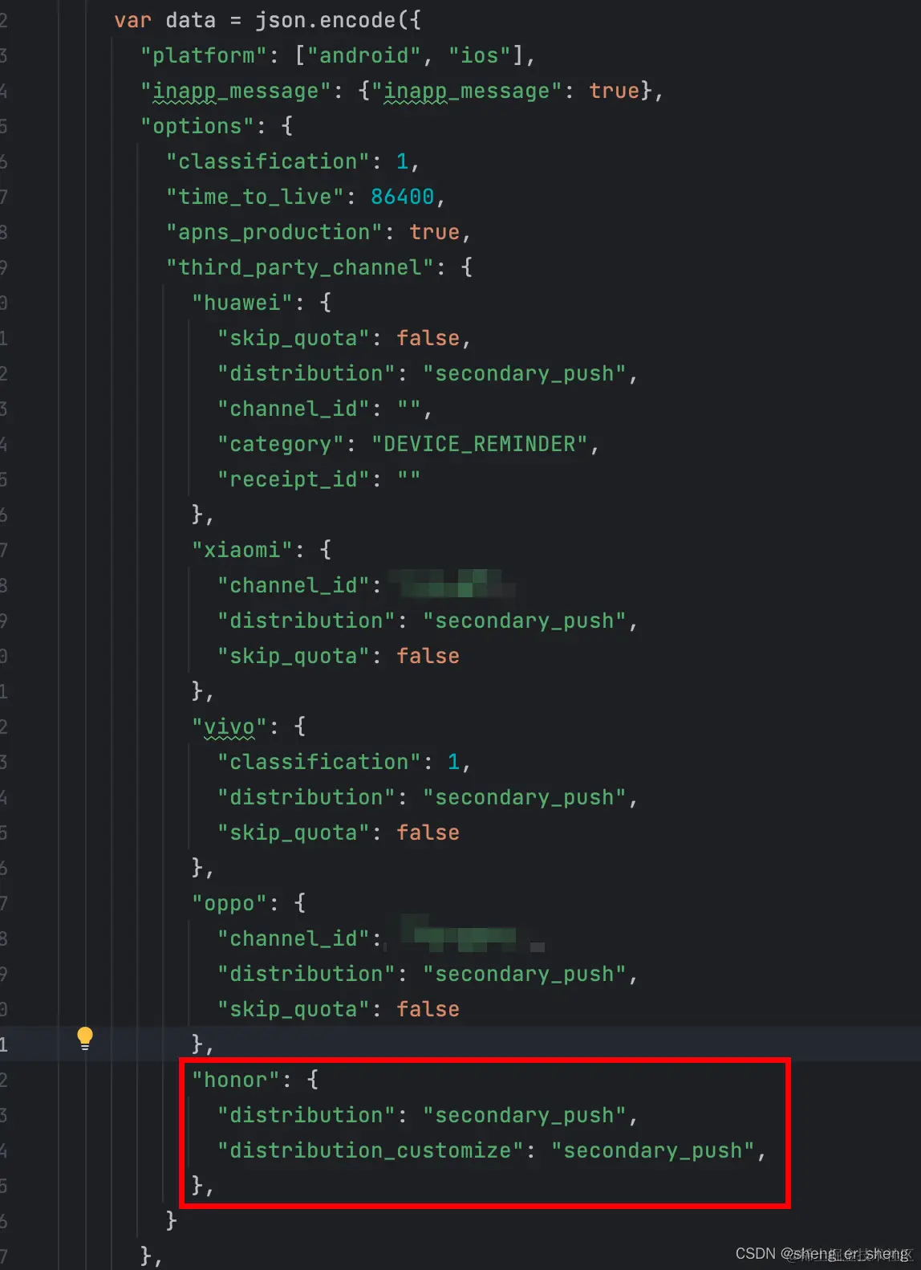This screenshot has height=1270, width=921.
Task: Click the "category" key under huawei
Action: tap(281, 444)
